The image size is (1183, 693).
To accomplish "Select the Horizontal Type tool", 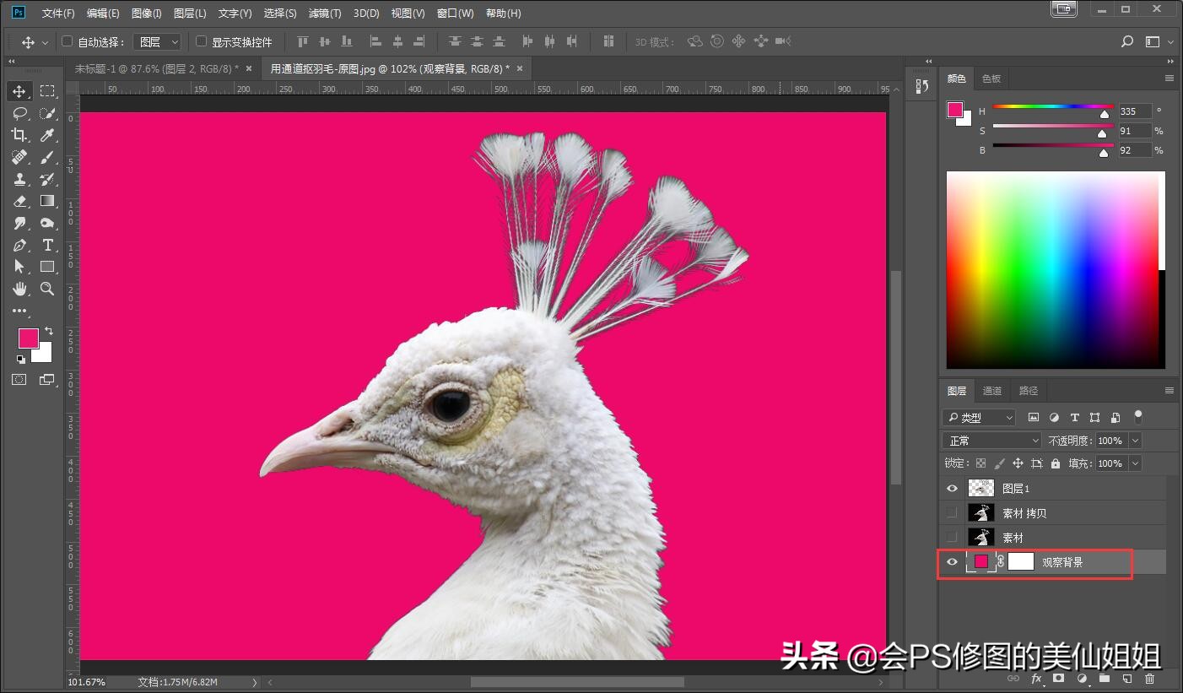I will [x=47, y=245].
